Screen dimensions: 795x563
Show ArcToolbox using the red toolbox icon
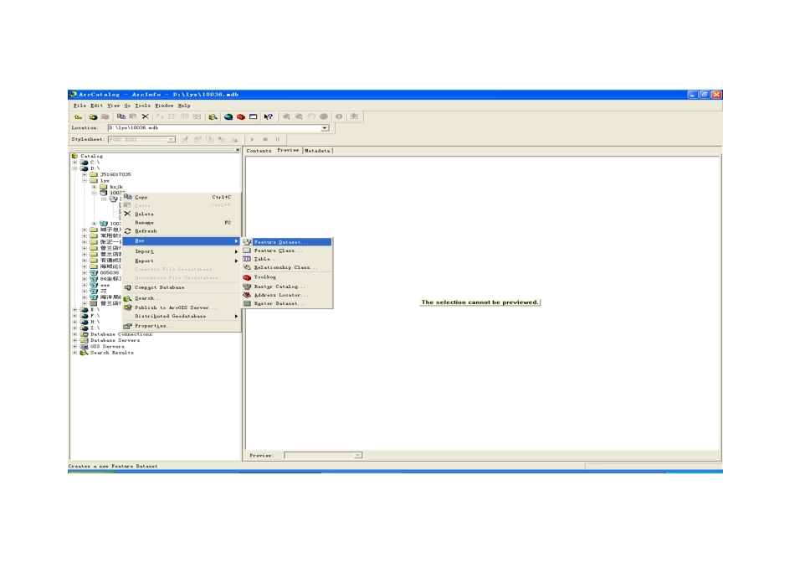[x=241, y=116]
